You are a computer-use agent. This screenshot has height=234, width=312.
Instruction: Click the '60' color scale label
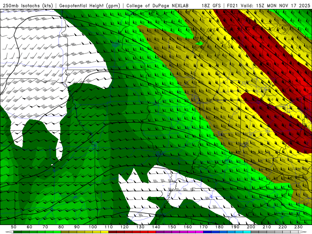coord(30,227)
